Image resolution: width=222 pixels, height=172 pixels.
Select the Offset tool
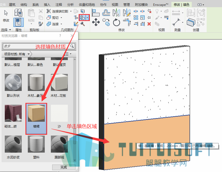coord(106,12)
